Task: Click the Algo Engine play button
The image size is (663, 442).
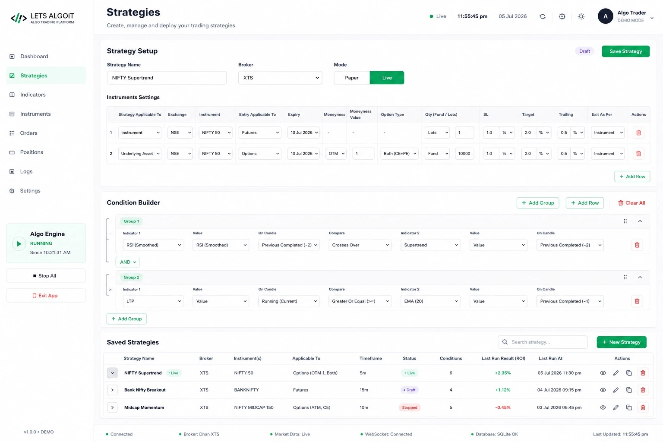Action: [x=19, y=244]
